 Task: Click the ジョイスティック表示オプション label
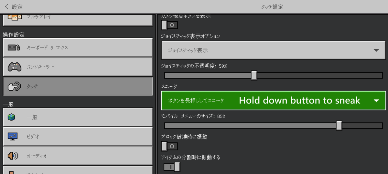[x=190, y=36]
